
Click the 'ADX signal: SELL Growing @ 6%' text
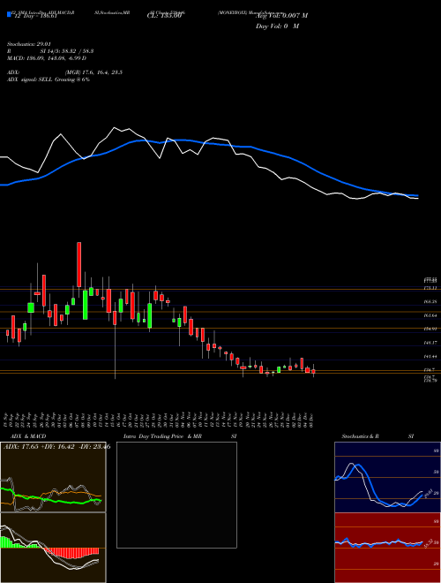point(49,79)
